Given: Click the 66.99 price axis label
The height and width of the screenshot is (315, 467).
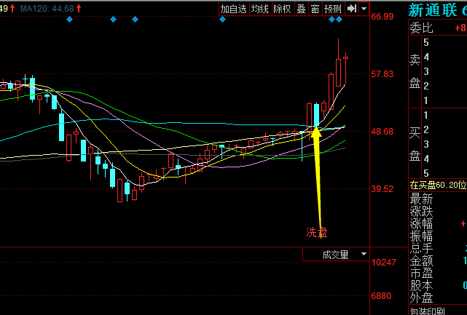Looking at the screenshot, I should pos(382,16).
